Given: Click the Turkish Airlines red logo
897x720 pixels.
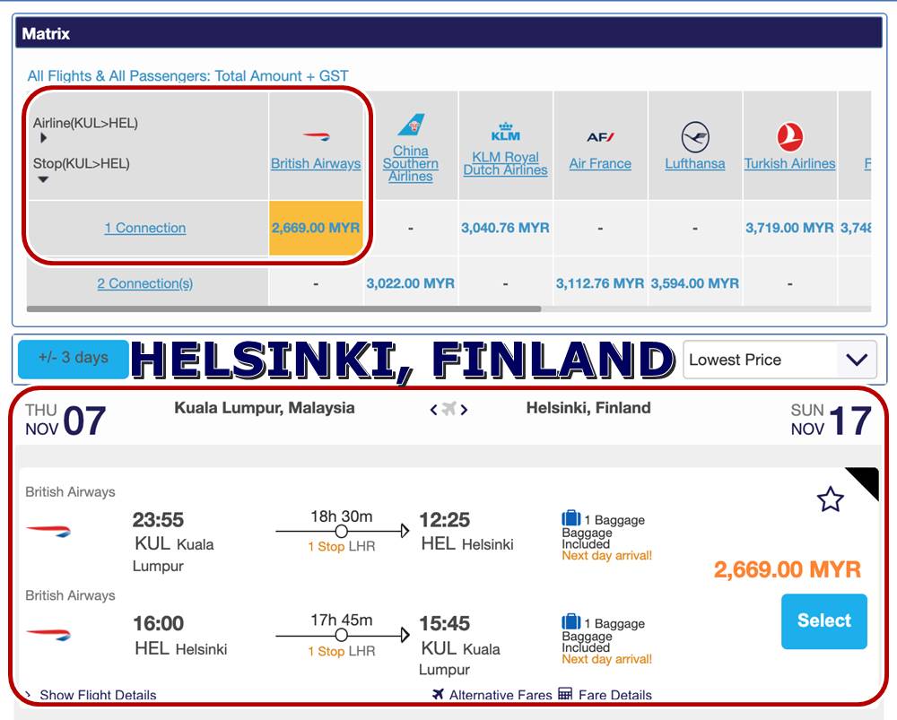Looking at the screenshot, I should click(x=790, y=137).
